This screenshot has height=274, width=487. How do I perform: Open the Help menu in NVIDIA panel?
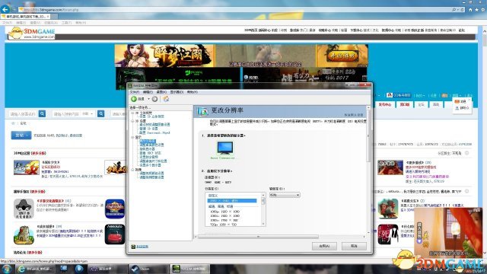[x=193, y=92]
